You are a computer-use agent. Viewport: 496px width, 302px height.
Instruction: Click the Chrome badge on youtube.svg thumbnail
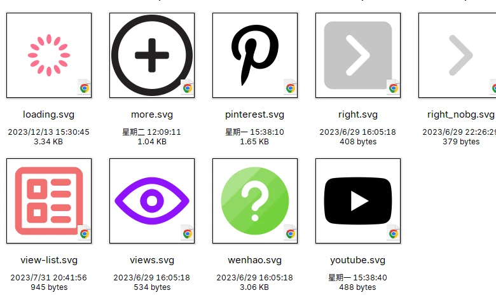click(x=393, y=233)
